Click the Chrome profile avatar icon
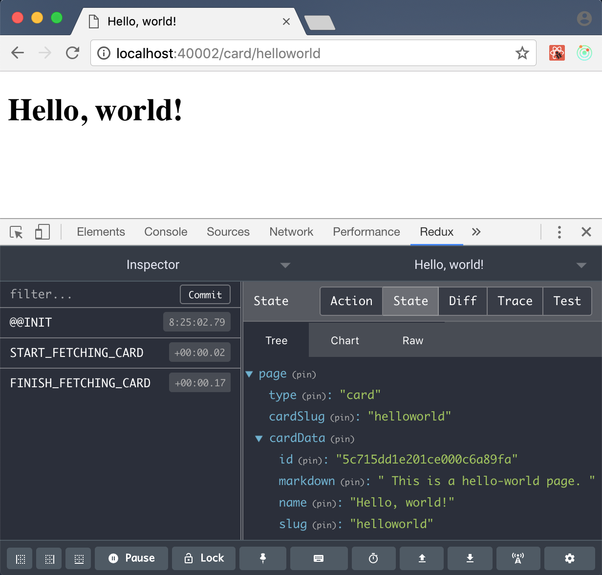Viewport: 602px width, 575px height. [584, 19]
